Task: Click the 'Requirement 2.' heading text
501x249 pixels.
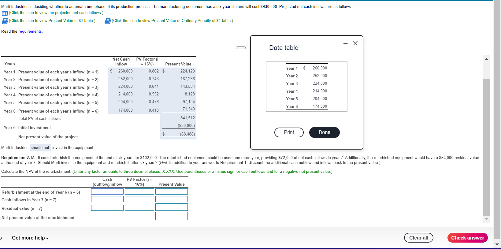Action: 16,158
